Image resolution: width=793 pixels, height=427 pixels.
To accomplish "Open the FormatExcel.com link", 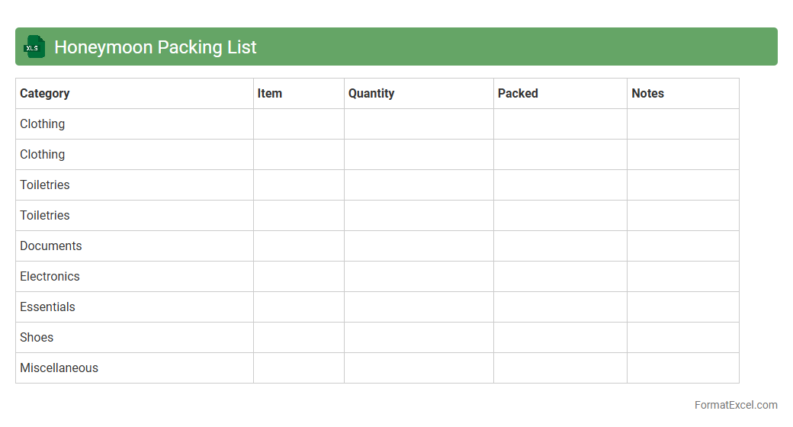I will [735, 405].
